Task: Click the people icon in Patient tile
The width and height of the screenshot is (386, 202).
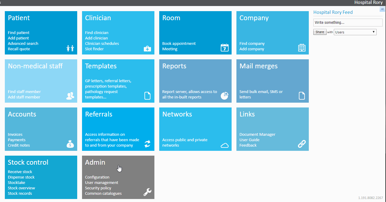Action: click(70, 48)
